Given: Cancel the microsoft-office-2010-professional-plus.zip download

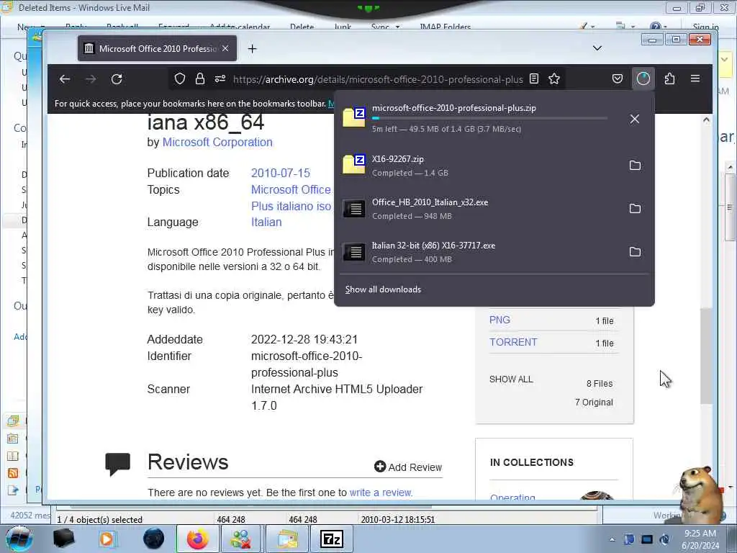Looking at the screenshot, I should pyautogui.click(x=635, y=119).
